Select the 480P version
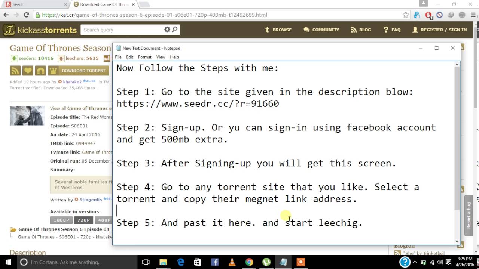 [x=104, y=220]
